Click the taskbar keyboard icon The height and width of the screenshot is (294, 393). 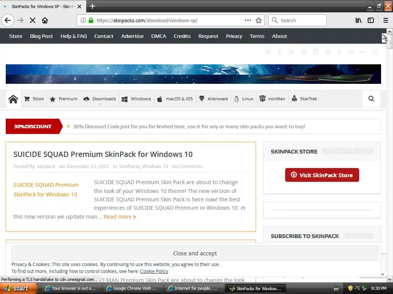tap(336, 289)
